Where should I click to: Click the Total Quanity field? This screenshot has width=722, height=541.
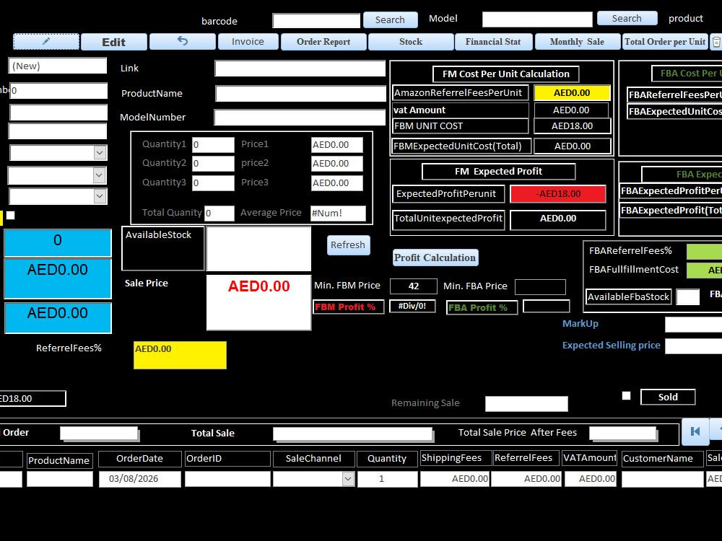[219, 214]
